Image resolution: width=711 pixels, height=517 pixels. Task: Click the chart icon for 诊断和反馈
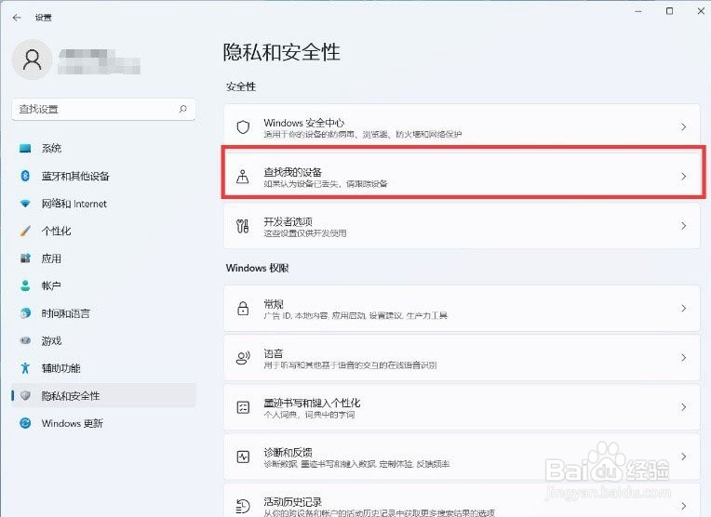pos(243,457)
